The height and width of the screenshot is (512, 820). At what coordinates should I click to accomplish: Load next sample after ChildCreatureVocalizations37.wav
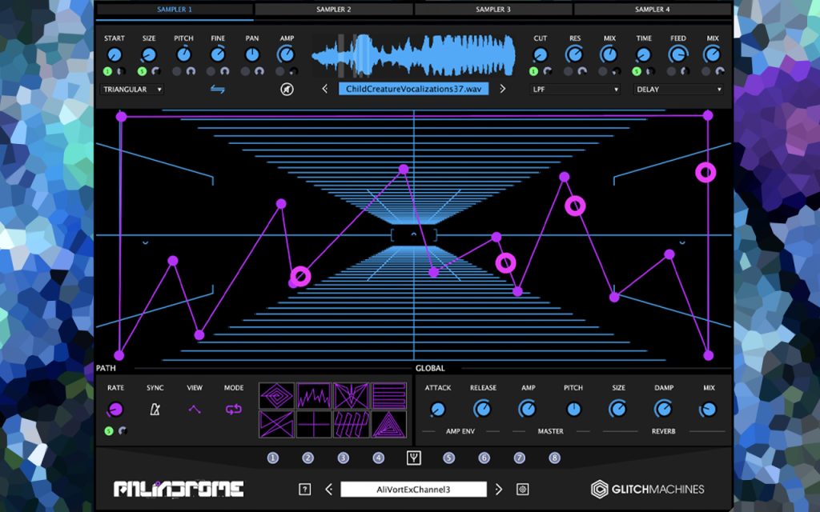503,89
